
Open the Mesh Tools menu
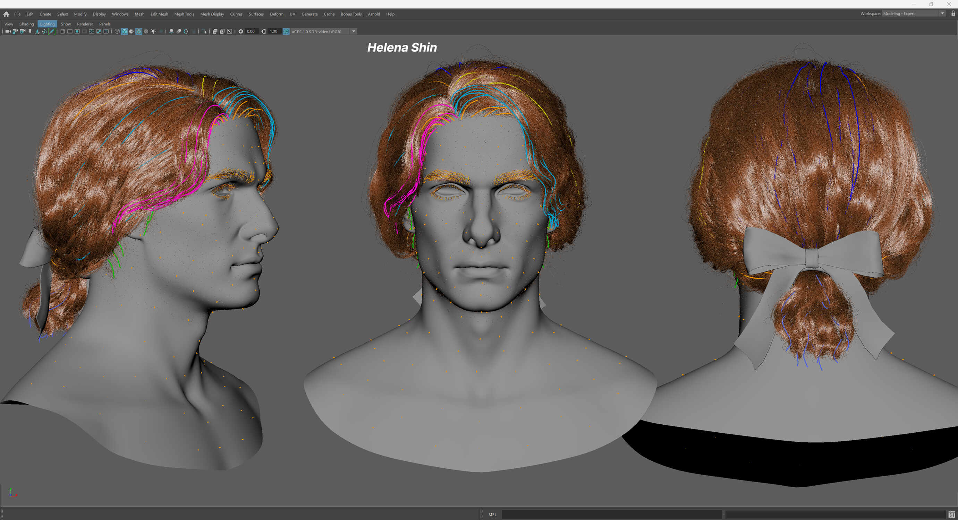coord(184,14)
